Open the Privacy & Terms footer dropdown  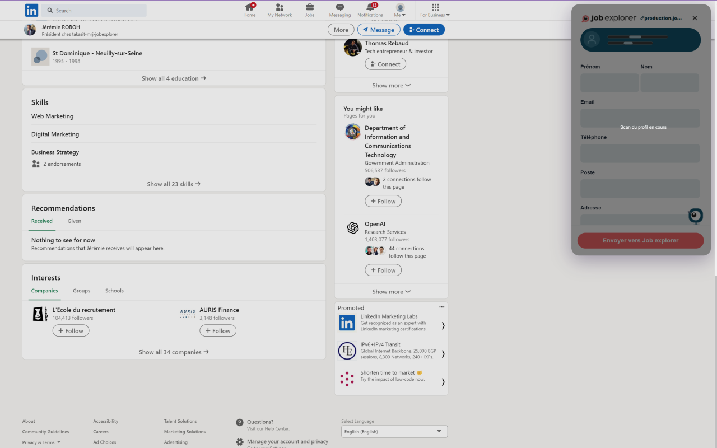point(40,442)
